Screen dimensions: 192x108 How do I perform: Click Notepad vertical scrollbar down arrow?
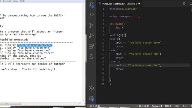tap(83, 100)
